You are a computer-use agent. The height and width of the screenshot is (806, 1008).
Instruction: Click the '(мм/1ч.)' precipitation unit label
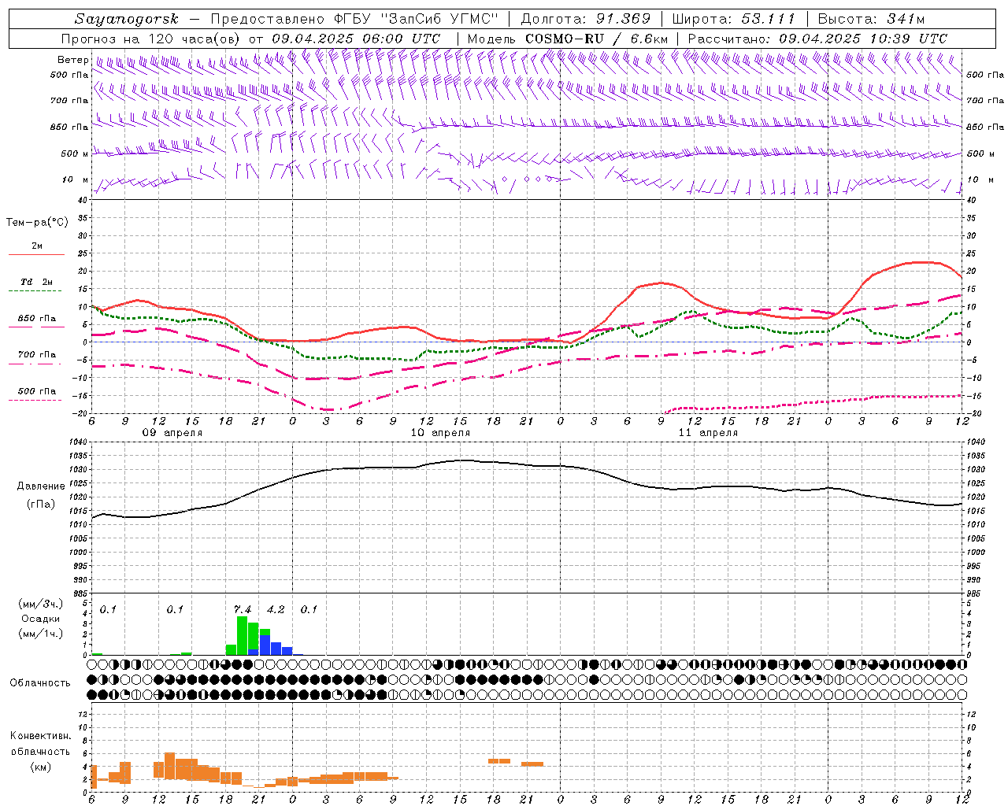(39, 633)
